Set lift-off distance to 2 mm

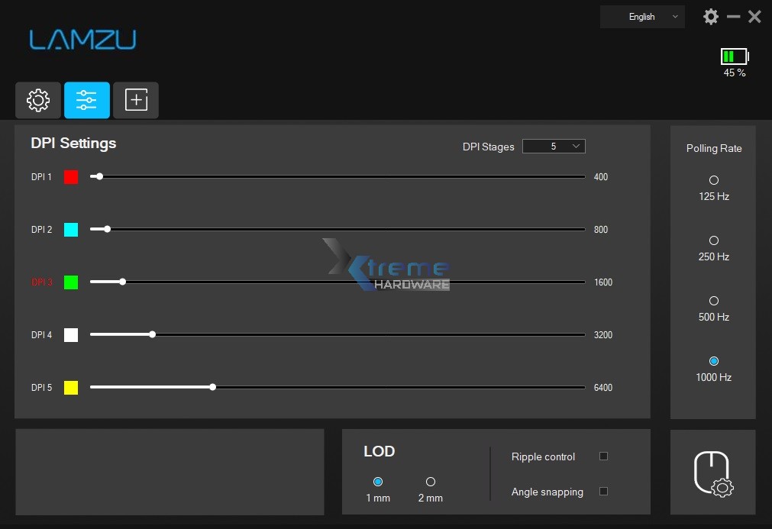pos(430,482)
